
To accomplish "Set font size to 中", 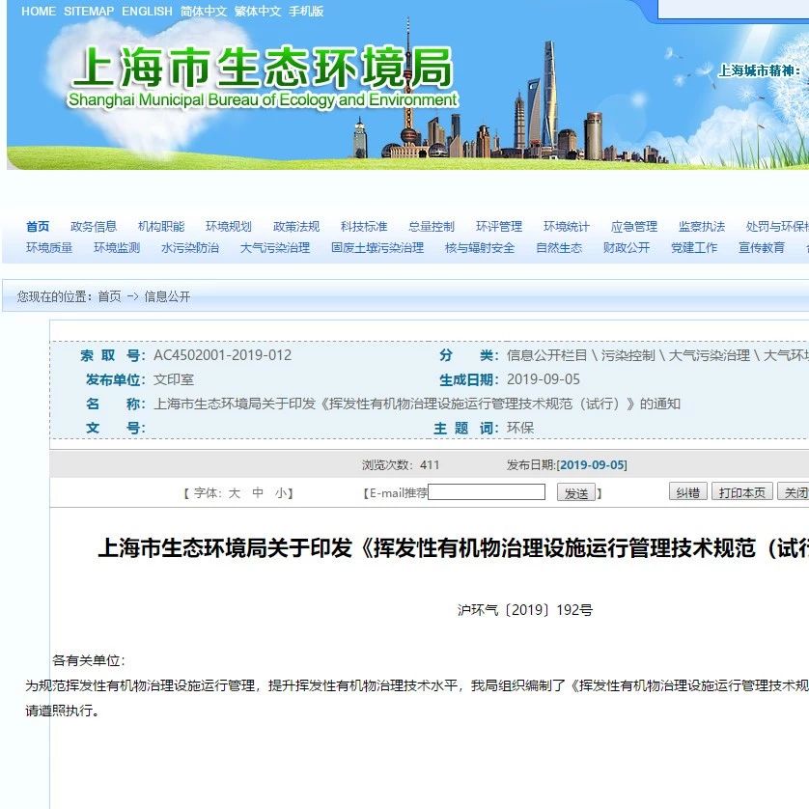I will coord(258,493).
